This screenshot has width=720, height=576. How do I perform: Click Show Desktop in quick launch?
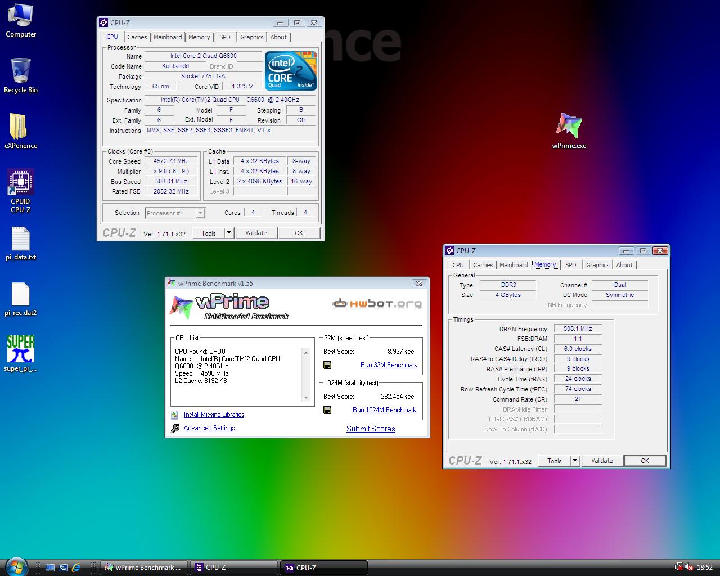click(x=50, y=568)
